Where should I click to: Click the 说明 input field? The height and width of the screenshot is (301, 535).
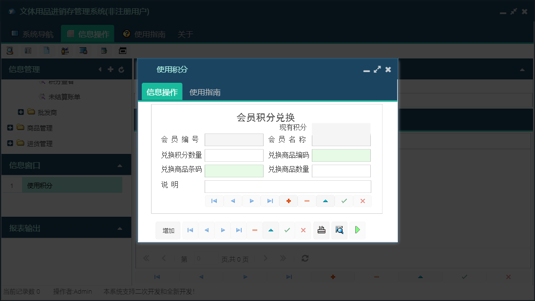289,187
